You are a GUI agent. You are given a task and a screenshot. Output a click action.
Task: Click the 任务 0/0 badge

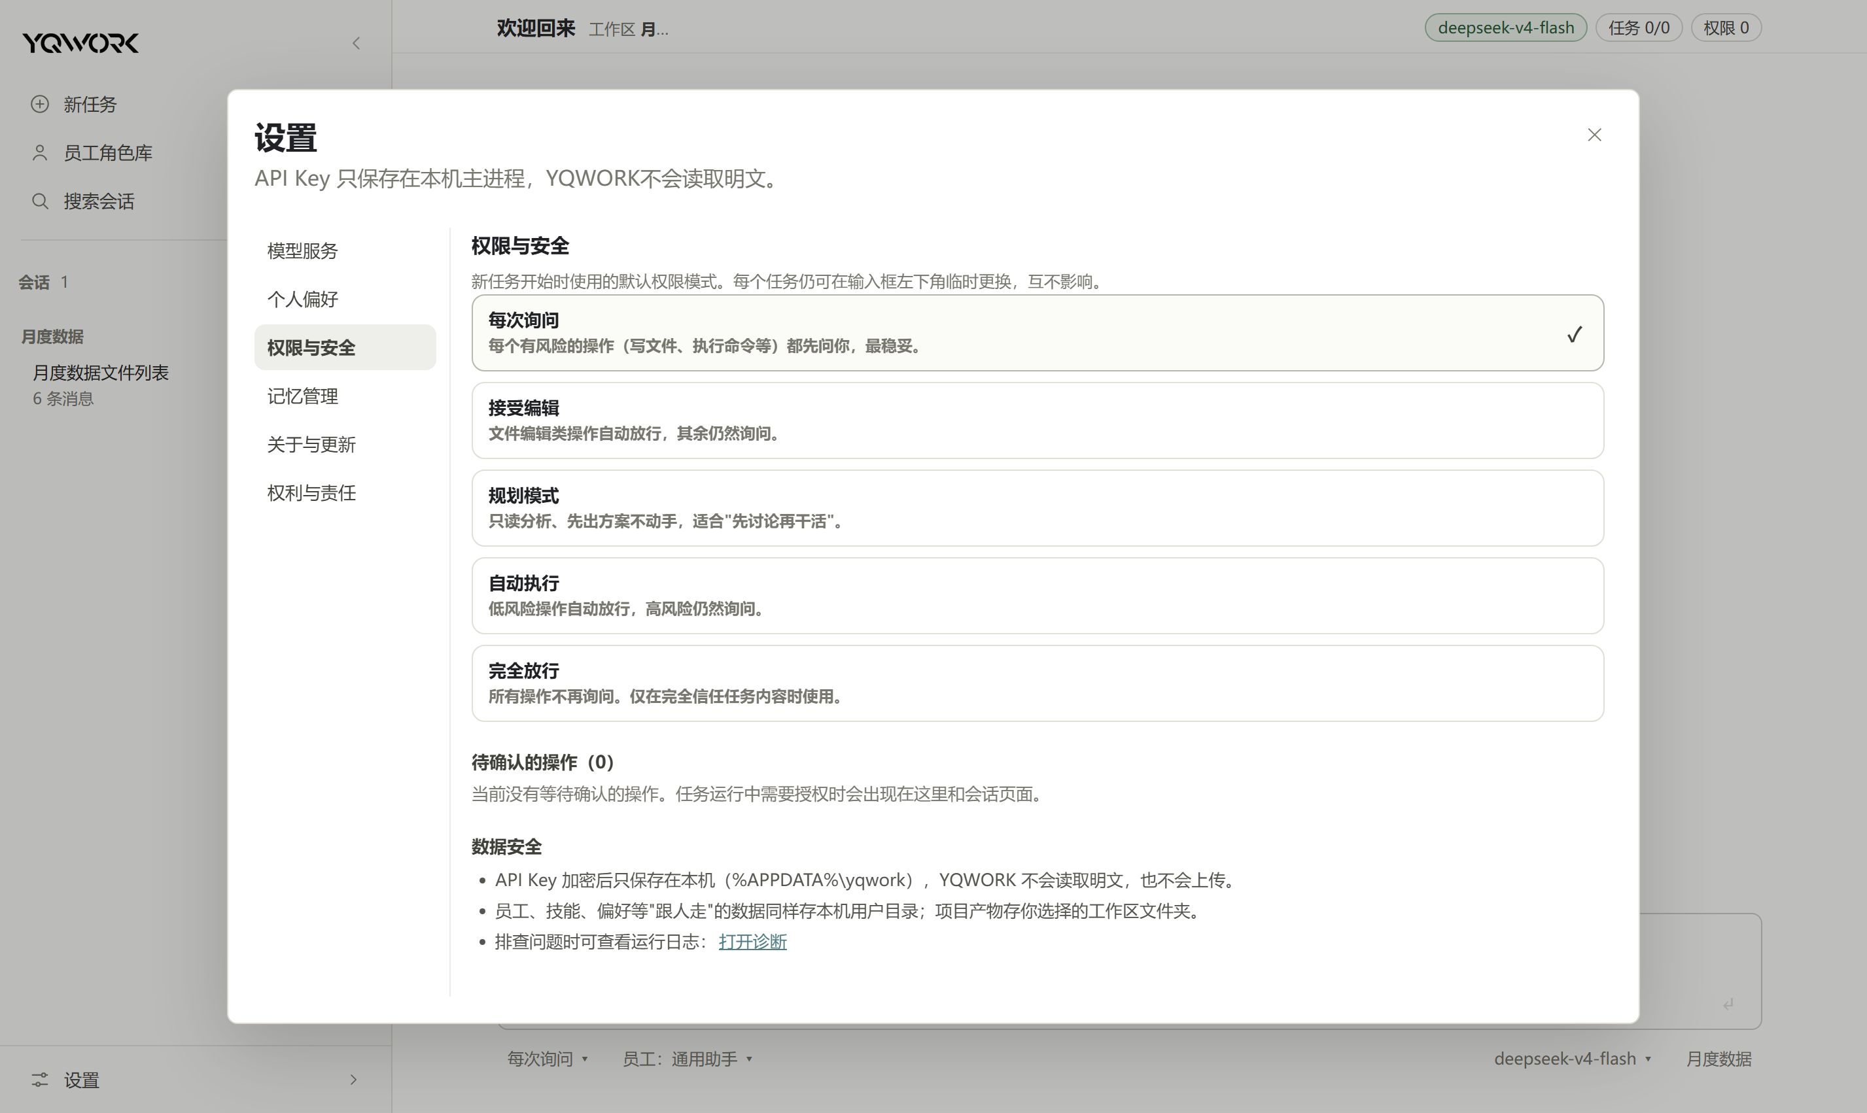(1638, 27)
